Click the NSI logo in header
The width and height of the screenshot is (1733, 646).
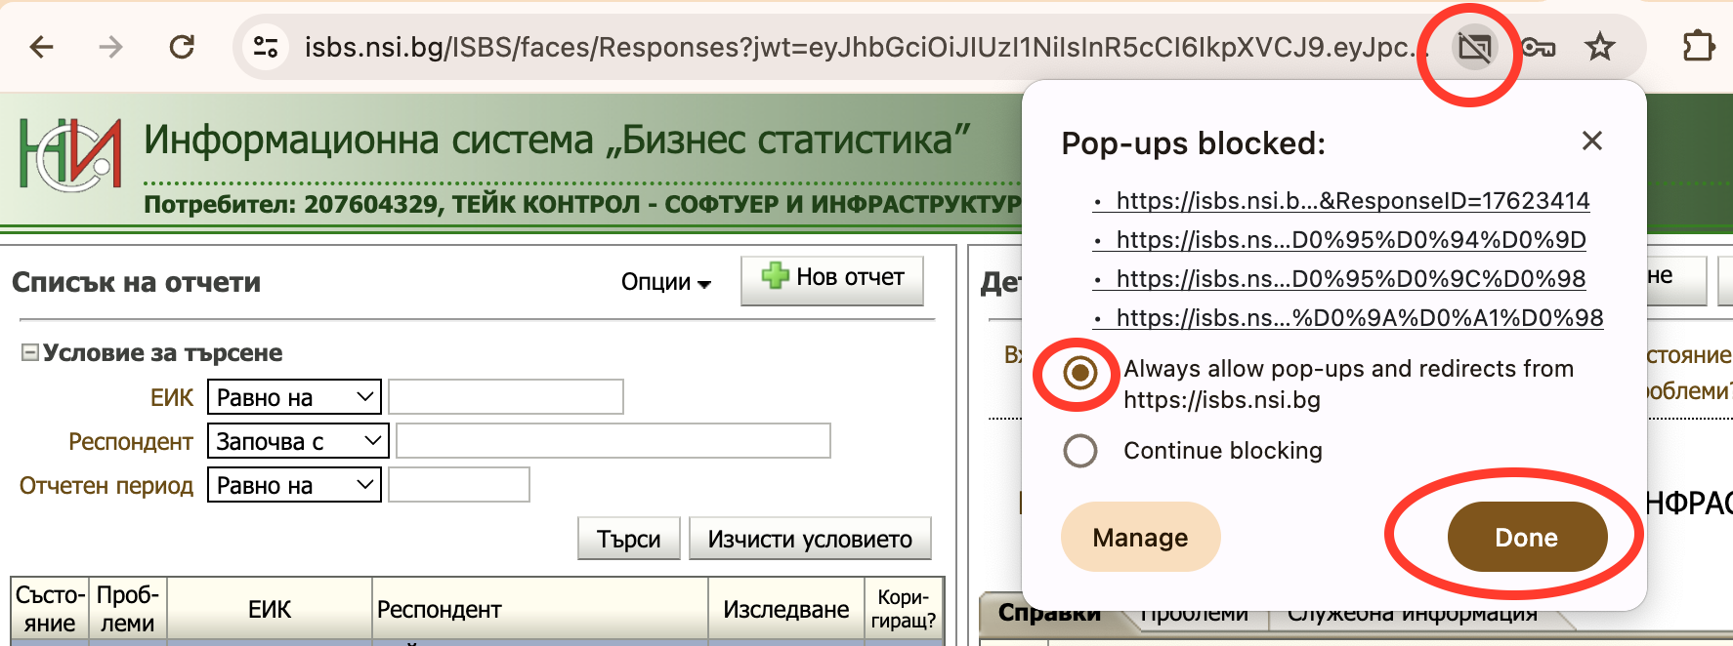point(70,154)
